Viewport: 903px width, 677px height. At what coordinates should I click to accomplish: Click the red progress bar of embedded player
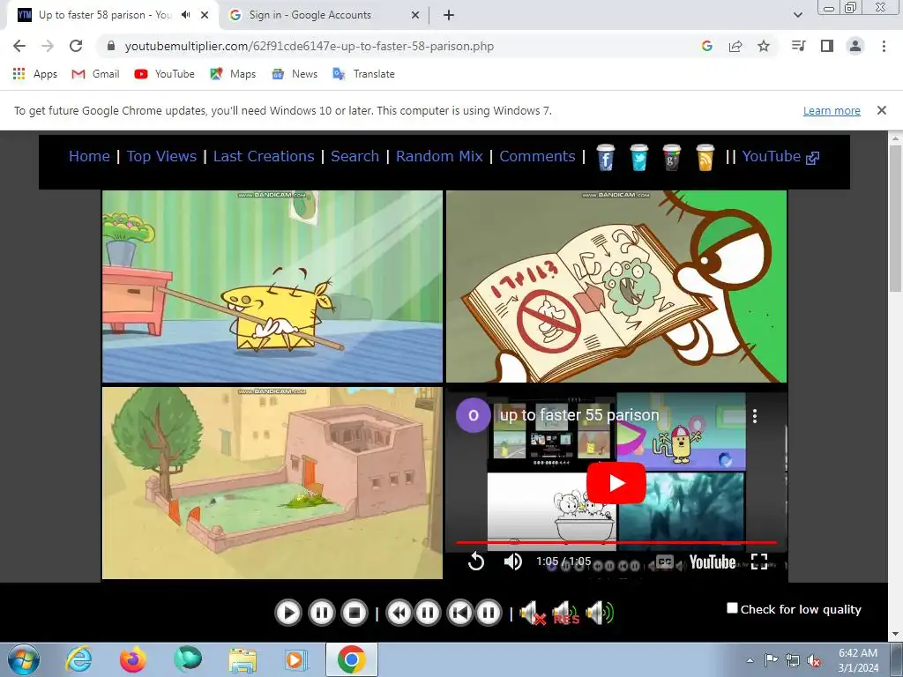[x=616, y=542]
